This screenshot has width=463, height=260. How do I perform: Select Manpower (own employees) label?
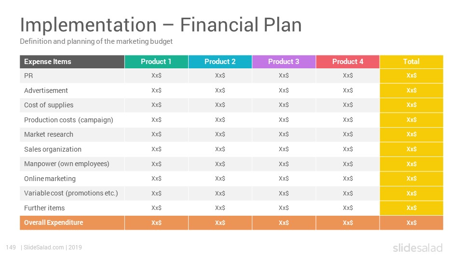(67, 164)
